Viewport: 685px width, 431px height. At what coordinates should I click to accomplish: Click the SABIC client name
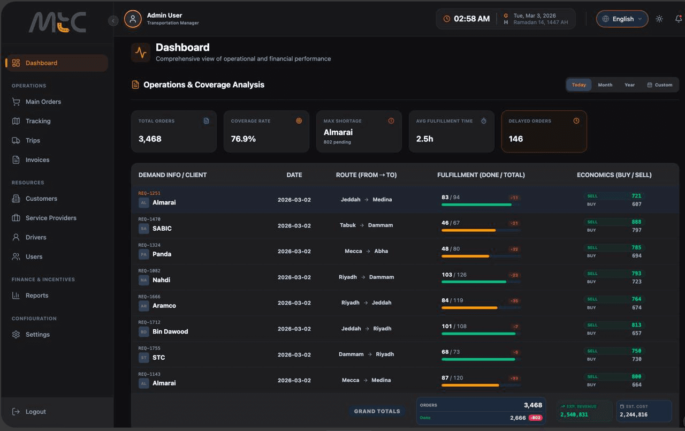tap(162, 229)
